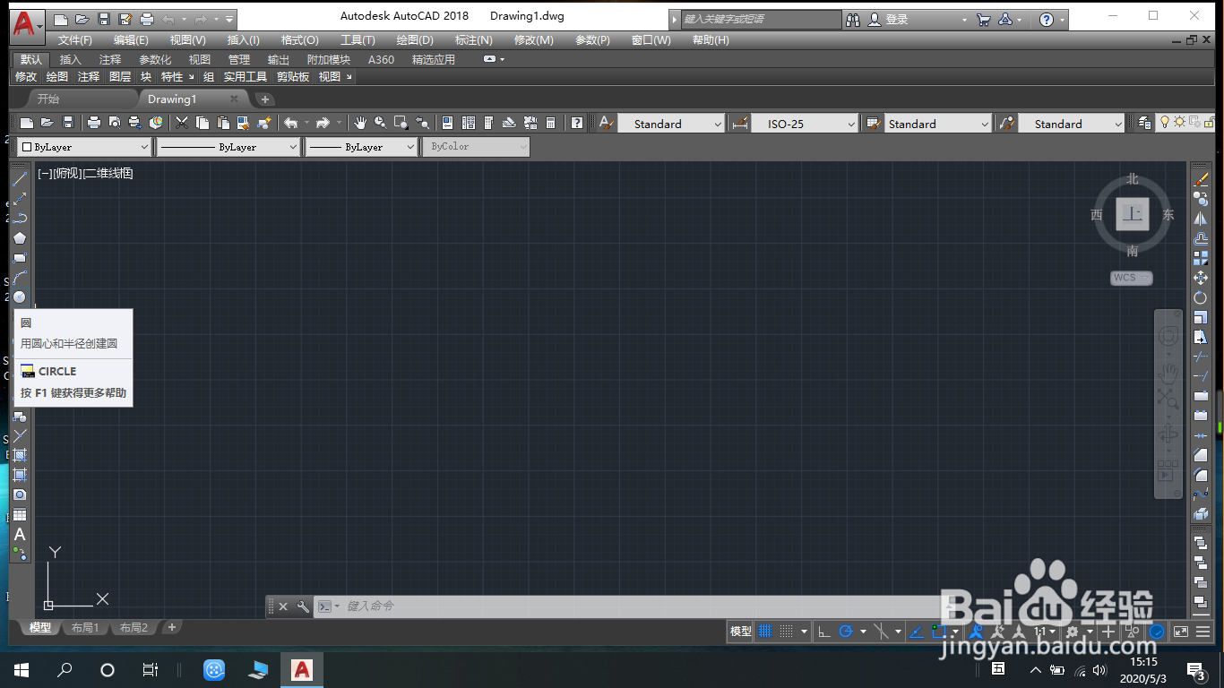Click the 上 face of the ViewCube
The height and width of the screenshot is (688, 1224).
[x=1133, y=214]
